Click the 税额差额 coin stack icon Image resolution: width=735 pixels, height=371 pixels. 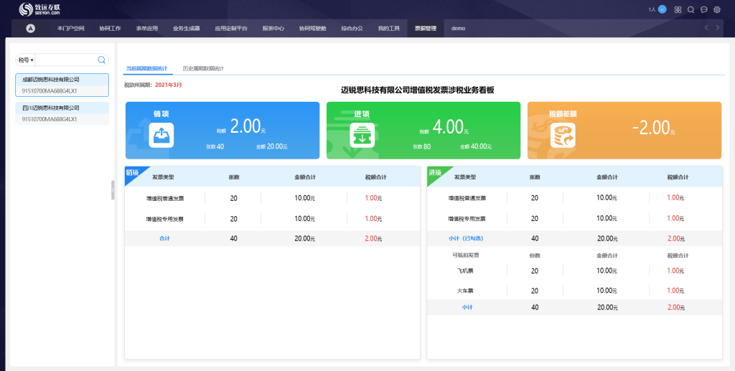[563, 135]
